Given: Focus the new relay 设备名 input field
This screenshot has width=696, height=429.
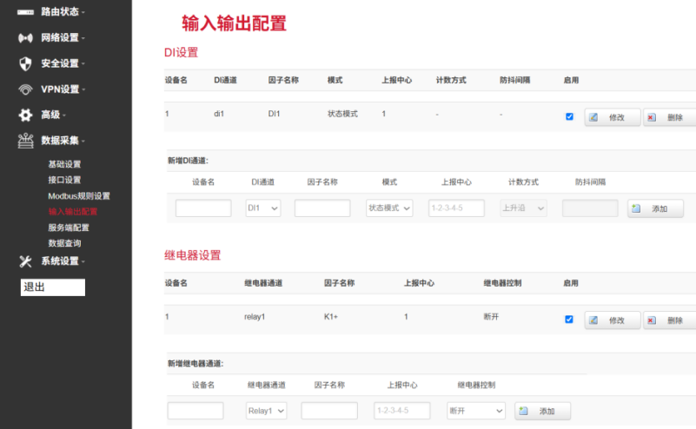Looking at the screenshot, I should 196,411.
